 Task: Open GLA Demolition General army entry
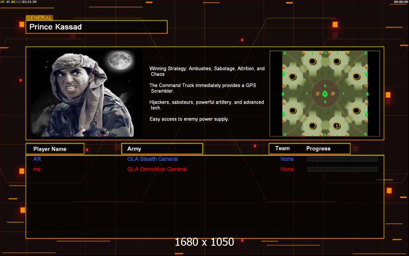pyautogui.click(x=157, y=169)
